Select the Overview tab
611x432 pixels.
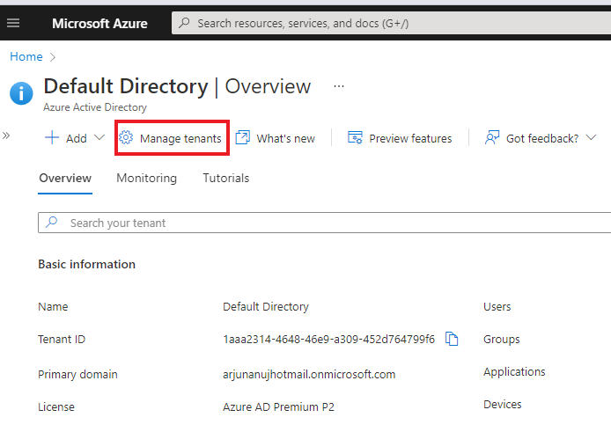pyautogui.click(x=65, y=178)
